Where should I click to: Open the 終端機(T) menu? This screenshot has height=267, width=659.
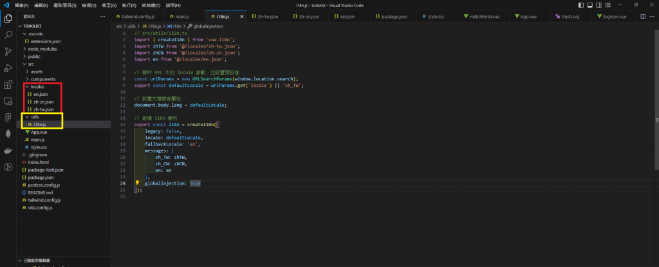[x=151, y=5]
